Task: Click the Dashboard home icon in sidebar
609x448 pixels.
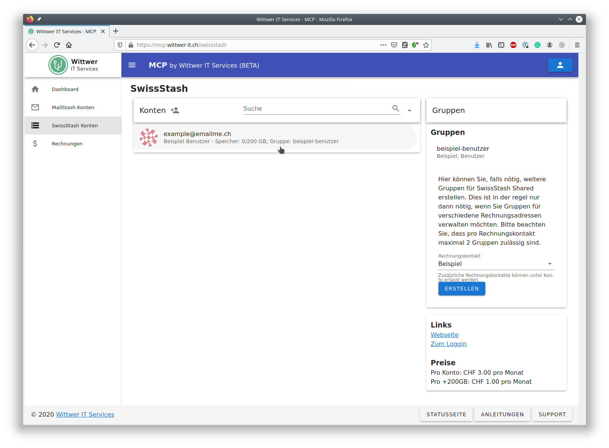Action: 35,89
